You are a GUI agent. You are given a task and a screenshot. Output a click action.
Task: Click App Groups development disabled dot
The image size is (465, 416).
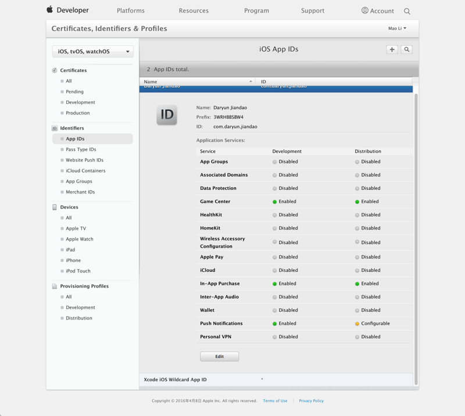click(274, 162)
